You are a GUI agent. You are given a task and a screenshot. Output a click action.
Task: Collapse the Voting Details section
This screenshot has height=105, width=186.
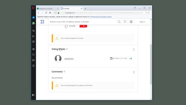pos(134,50)
